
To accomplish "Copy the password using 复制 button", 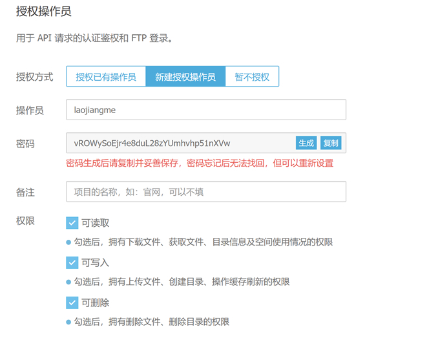I will (331, 143).
